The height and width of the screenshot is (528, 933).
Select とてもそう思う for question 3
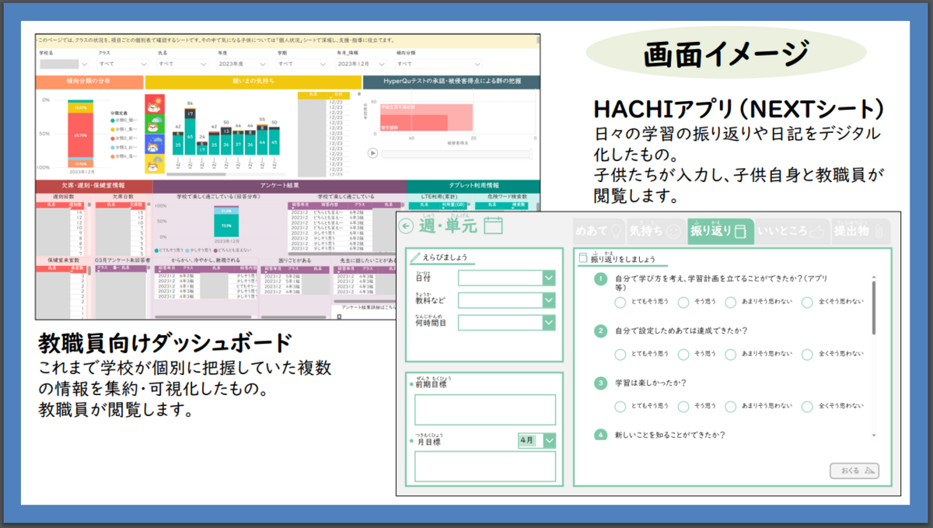tap(620, 406)
